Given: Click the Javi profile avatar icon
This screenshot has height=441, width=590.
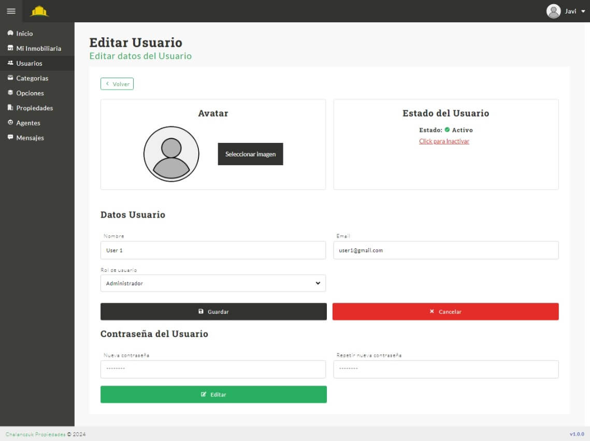Looking at the screenshot, I should (553, 11).
